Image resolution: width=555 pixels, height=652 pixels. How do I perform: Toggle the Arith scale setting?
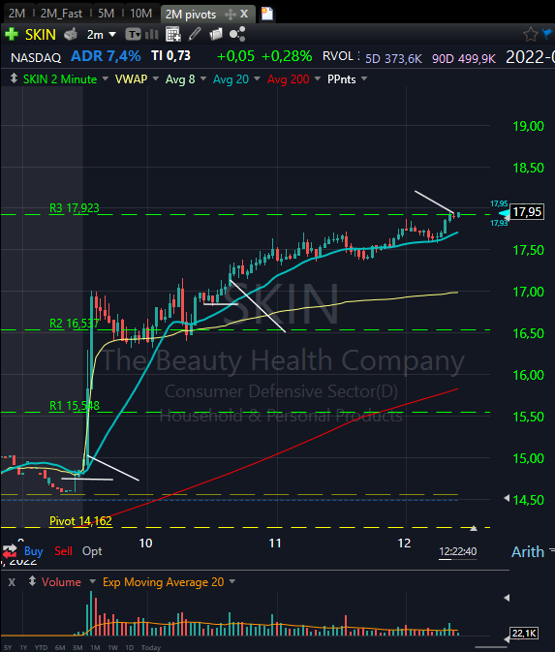528,552
